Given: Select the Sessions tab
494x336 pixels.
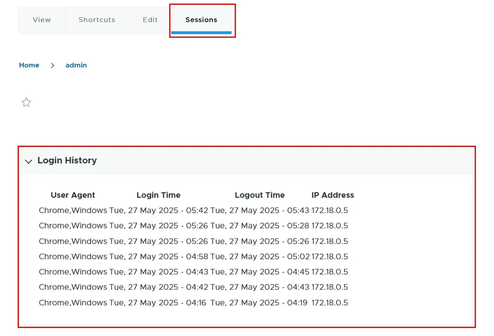Looking at the screenshot, I should pyautogui.click(x=201, y=20).
